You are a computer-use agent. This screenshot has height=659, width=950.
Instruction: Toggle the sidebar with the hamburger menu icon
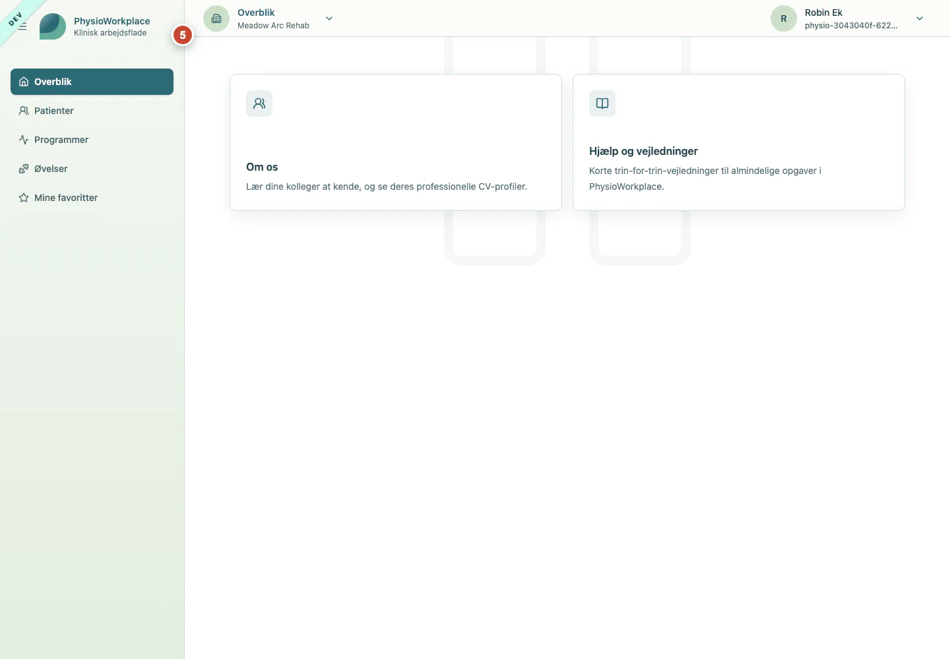point(22,26)
